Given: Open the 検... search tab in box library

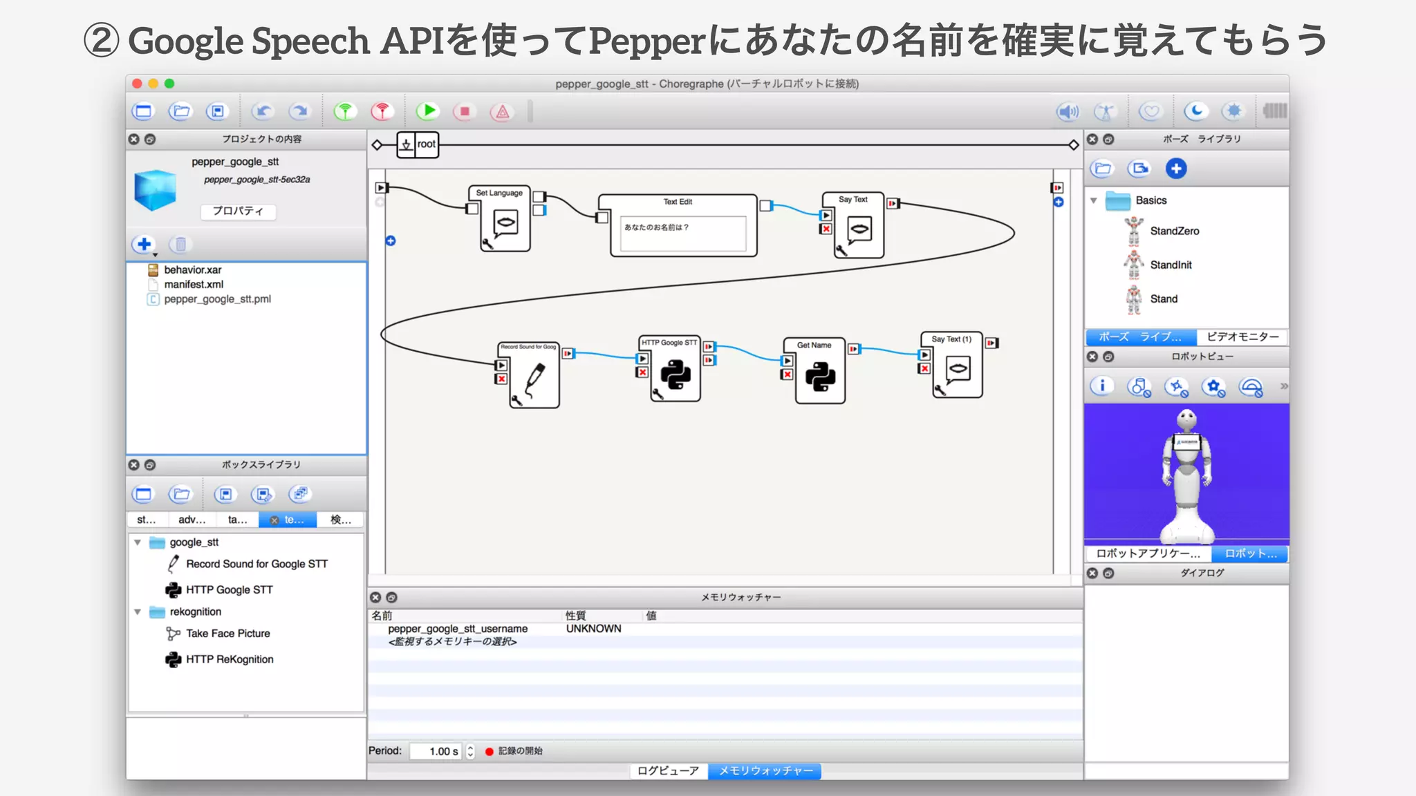Looking at the screenshot, I should pyautogui.click(x=340, y=520).
